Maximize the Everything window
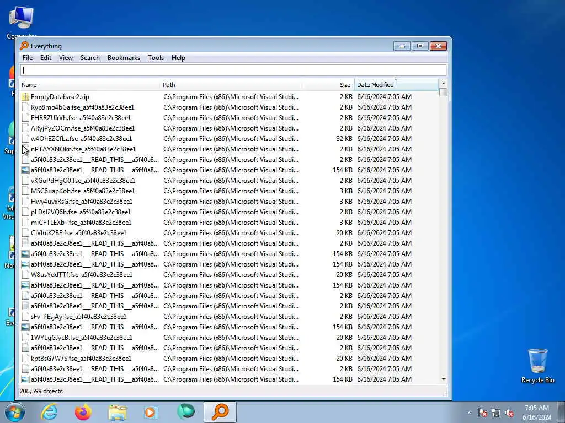Screen dimensions: 565x423 420,46
